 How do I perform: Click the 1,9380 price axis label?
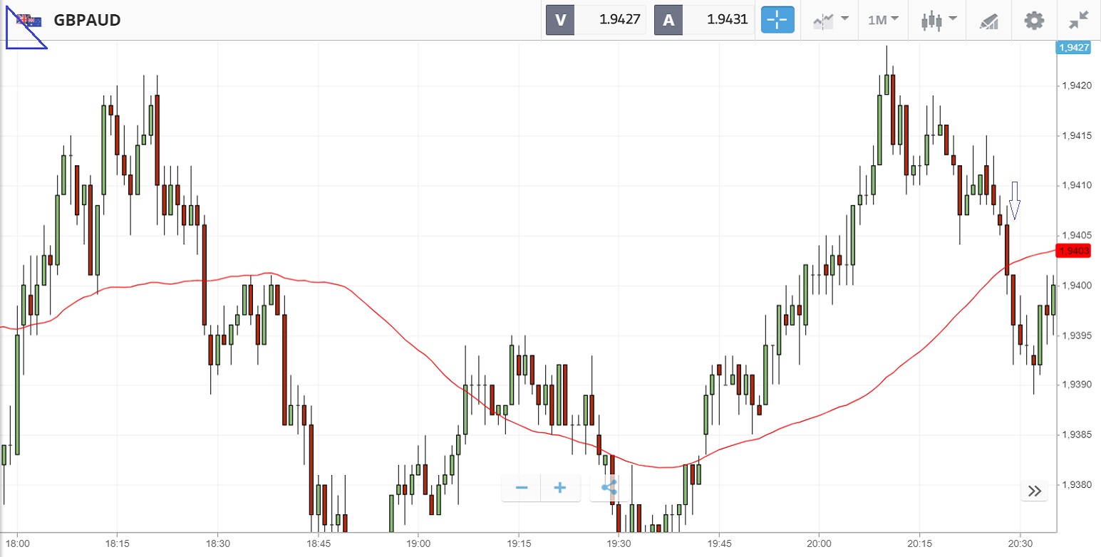tap(1075, 484)
